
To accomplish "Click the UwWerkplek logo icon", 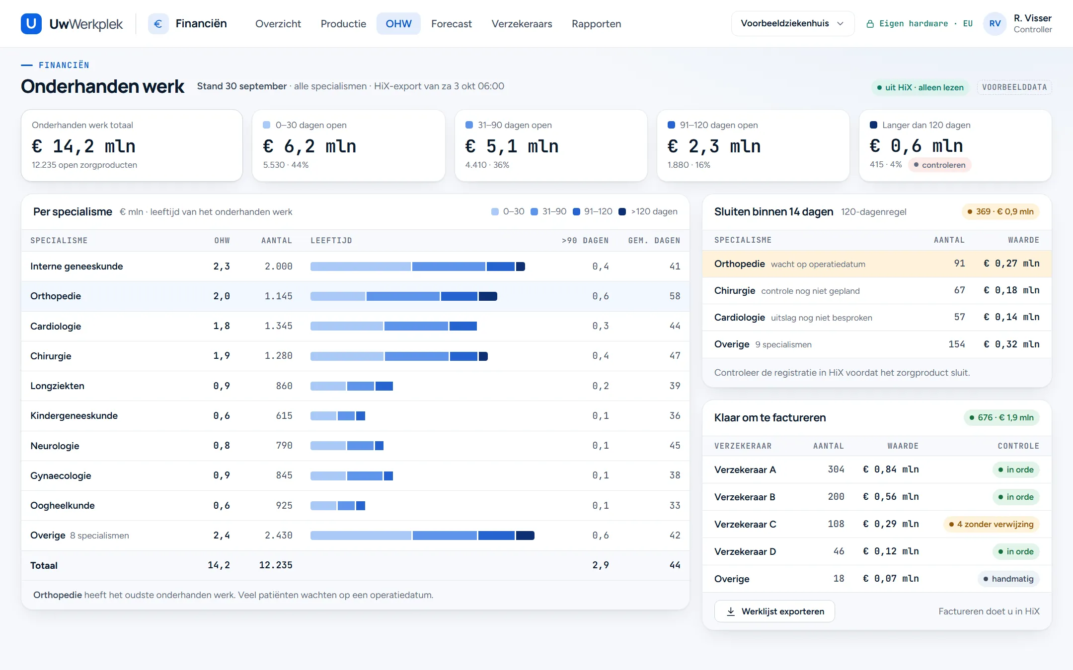I will click(31, 24).
